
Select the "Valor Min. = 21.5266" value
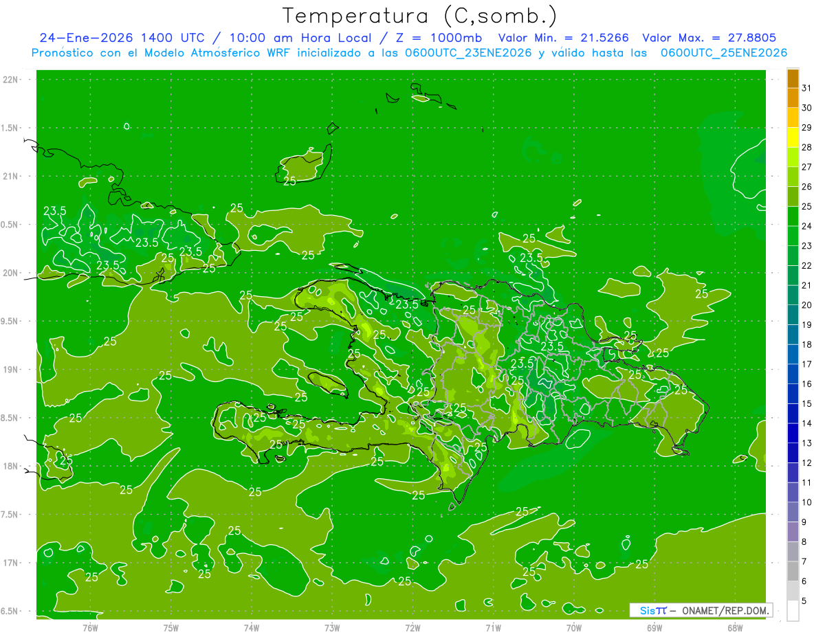[x=563, y=38]
